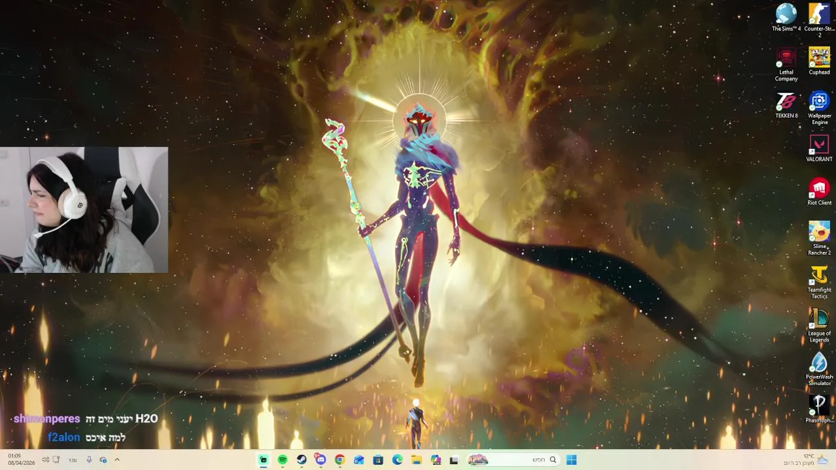Open Counter-Strike 2 desktop shortcut
836x470 pixels.
pyautogui.click(x=820, y=20)
